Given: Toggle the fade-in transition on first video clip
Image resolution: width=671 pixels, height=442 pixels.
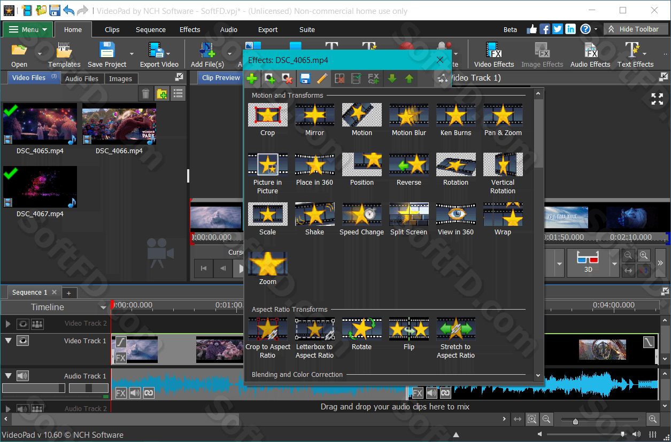Looking at the screenshot, I should 121,342.
